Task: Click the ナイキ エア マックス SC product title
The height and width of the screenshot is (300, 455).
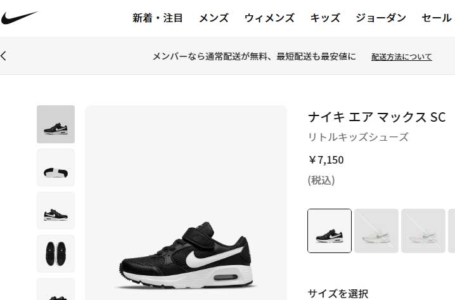Action: 376,117
